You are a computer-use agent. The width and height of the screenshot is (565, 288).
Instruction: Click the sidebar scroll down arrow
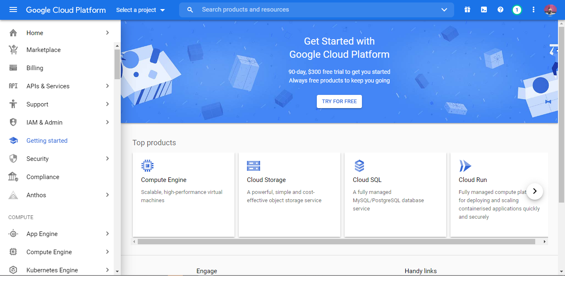(x=117, y=271)
